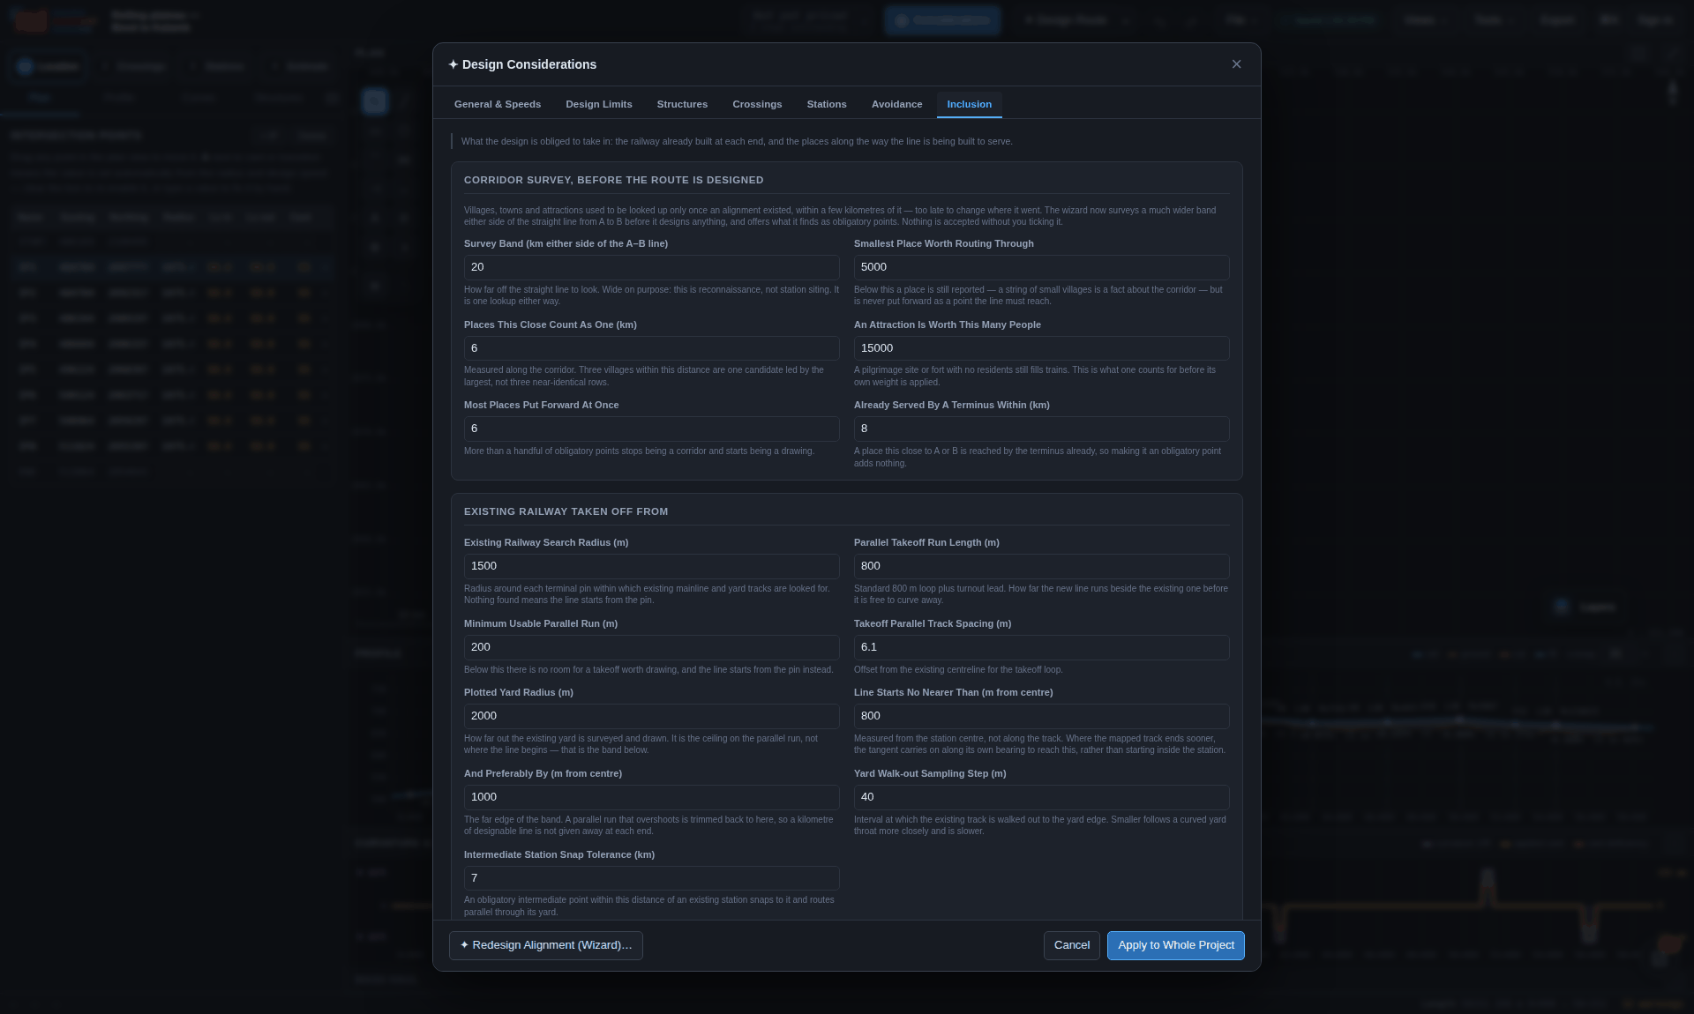Switch to the General & Speeds tab
Viewport: 1694px width, 1014px height.
coord(498,104)
